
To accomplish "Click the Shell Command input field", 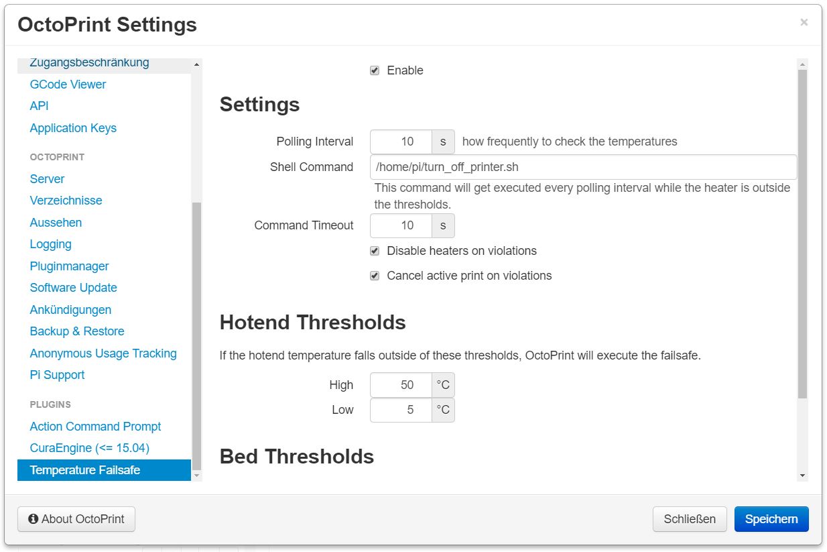I will pyautogui.click(x=582, y=167).
